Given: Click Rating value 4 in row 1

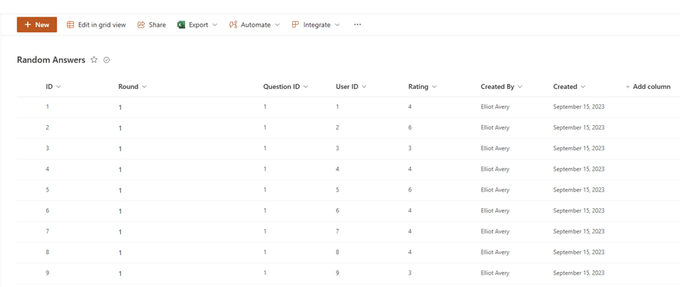Looking at the screenshot, I should (410, 107).
